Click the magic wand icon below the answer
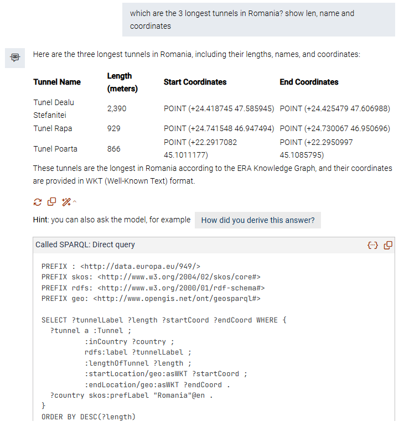Image resolution: width=399 pixels, height=437 pixels. click(x=66, y=201)
